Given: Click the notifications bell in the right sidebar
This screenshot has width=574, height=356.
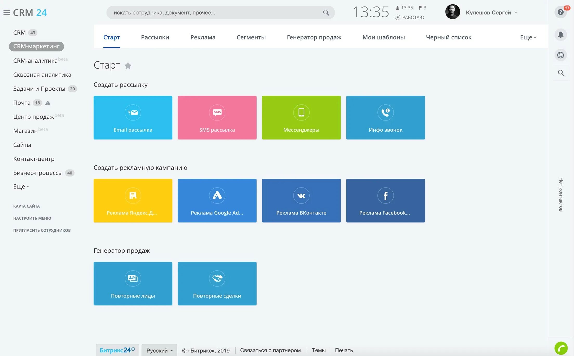Looking at the screenshot, I should click(x=561, y=35).
